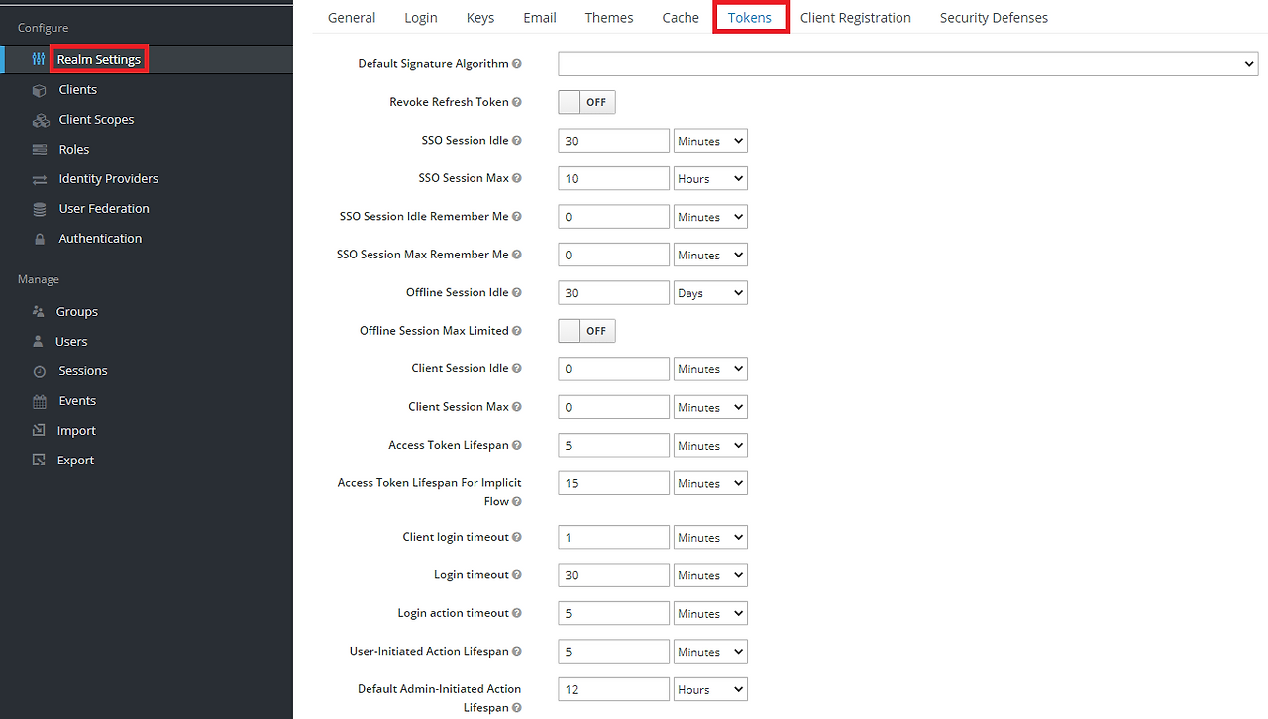Click the Authentication lock icon
The height and width of the screenshot is (719, 1268).
point(40,239)
